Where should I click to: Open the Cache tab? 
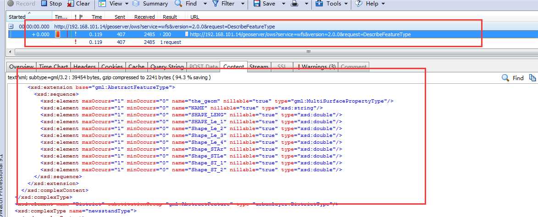tap(137, 67)
